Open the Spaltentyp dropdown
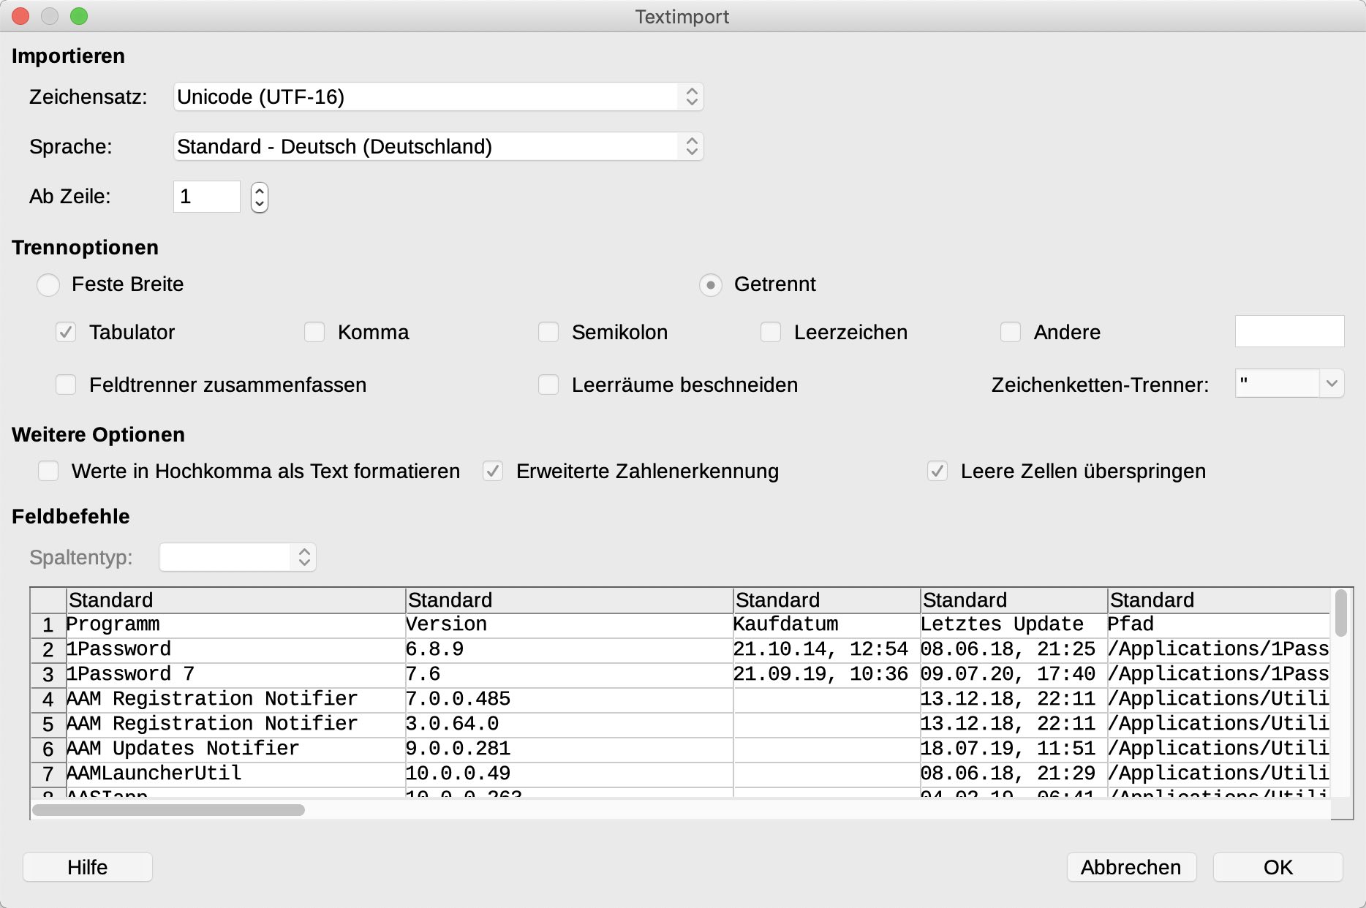Viewport: 1366px width, 908px height. 238,557
